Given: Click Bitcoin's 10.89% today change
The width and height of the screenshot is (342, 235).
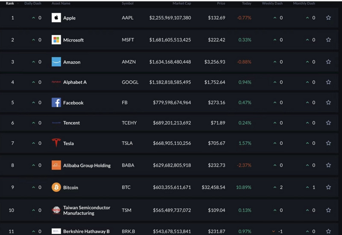Looking at the screenshot, I should 244,187.
